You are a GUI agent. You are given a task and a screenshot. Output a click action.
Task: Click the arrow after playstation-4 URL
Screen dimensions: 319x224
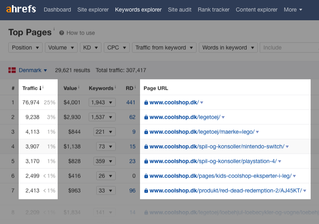[280, 162]
